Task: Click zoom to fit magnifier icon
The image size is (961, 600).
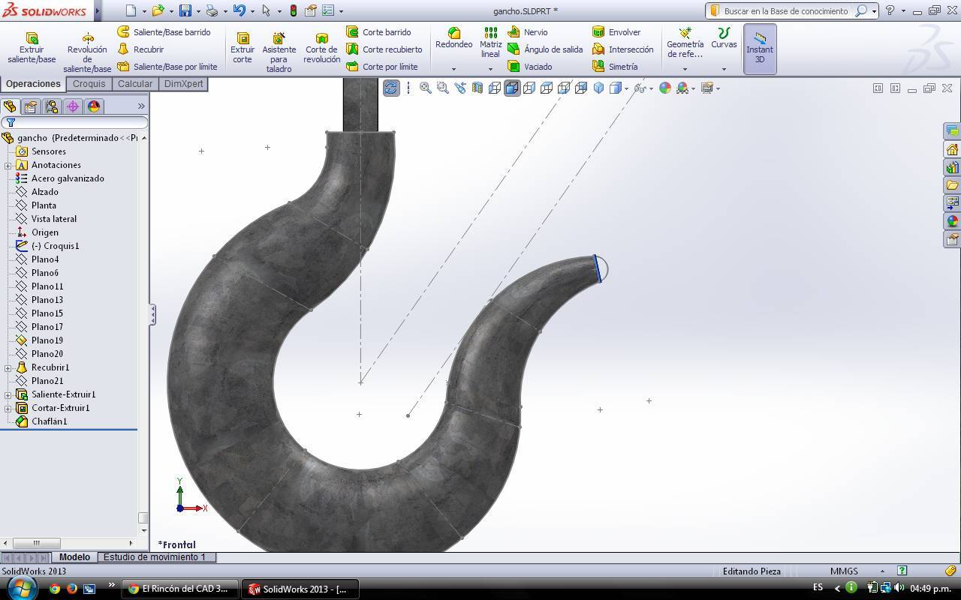Action: click(x=425, y=88)
